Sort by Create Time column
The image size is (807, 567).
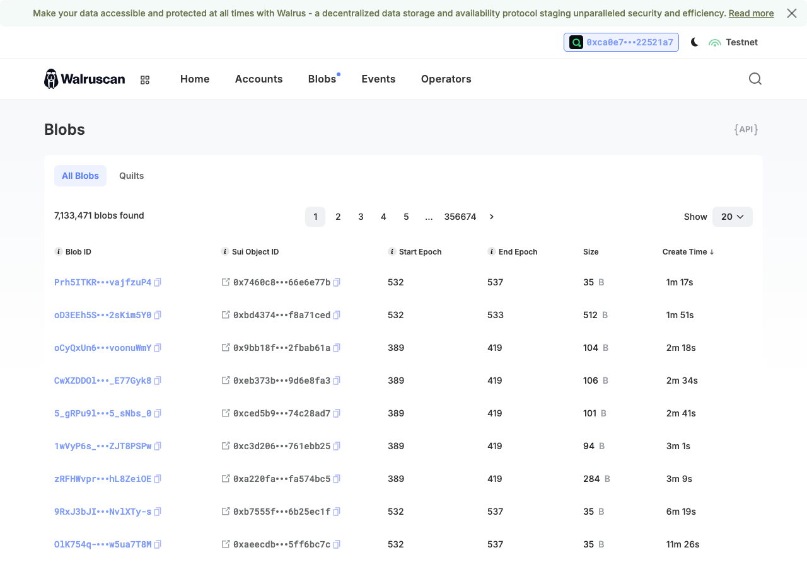(688, 252)
